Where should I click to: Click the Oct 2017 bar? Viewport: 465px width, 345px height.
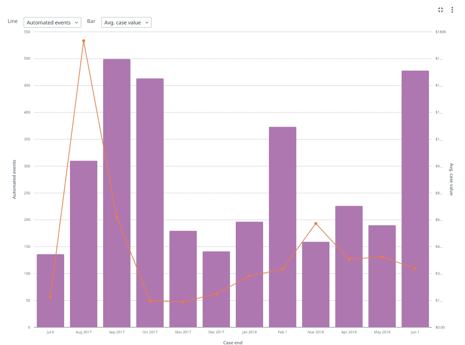coord(150,203)
